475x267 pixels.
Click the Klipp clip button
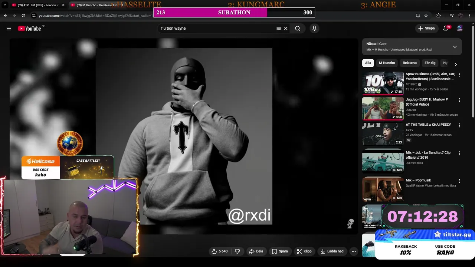[x=304, y=251]
